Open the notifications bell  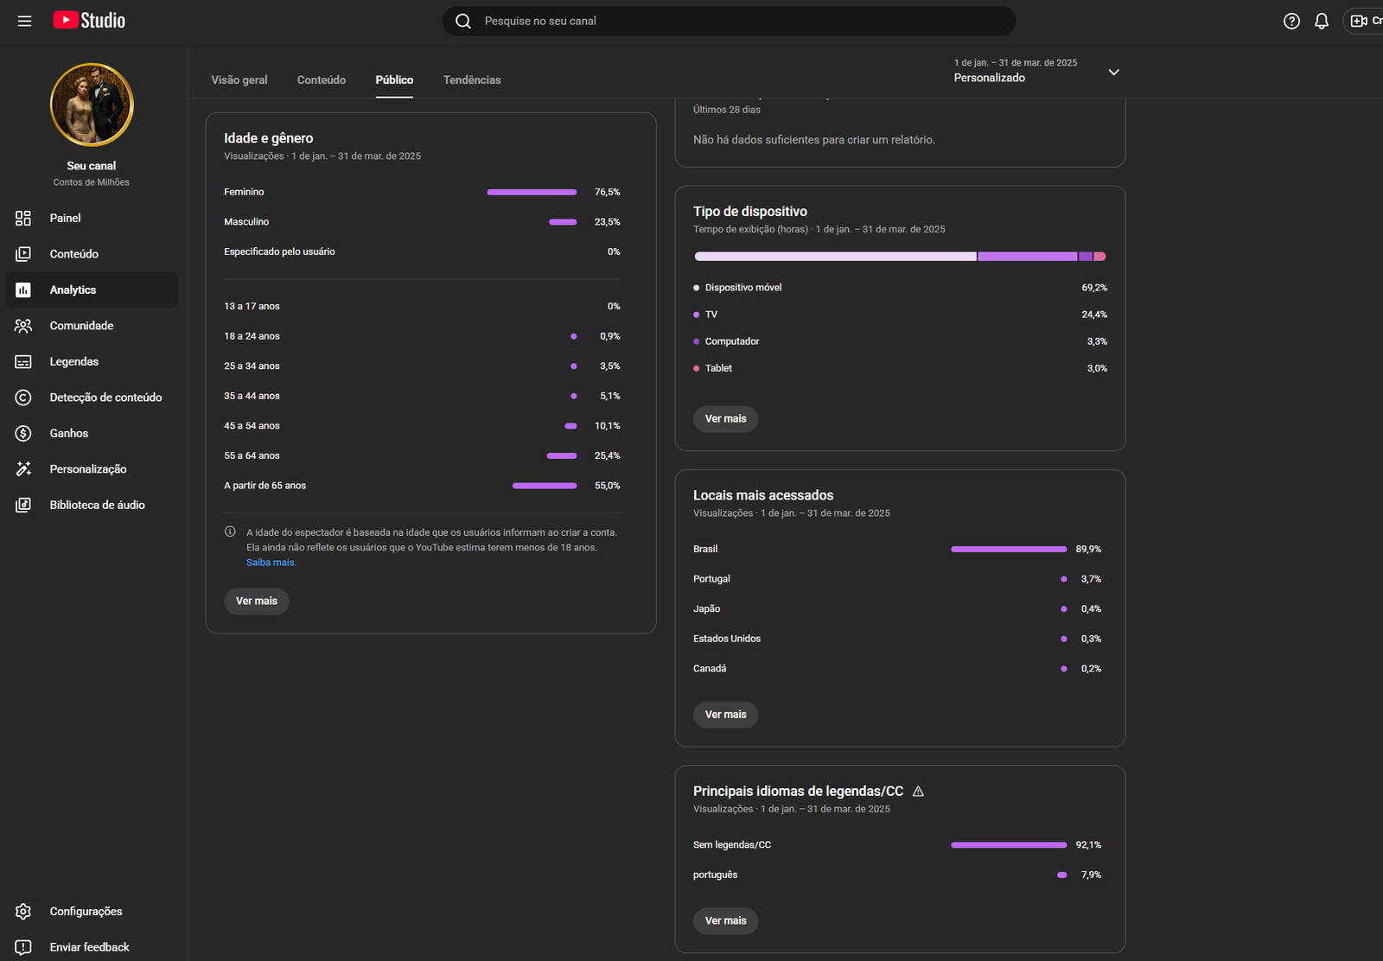(x=1321, y=21)
